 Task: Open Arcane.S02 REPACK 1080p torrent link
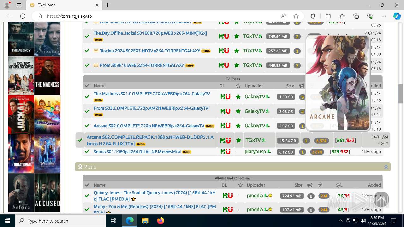150,140
